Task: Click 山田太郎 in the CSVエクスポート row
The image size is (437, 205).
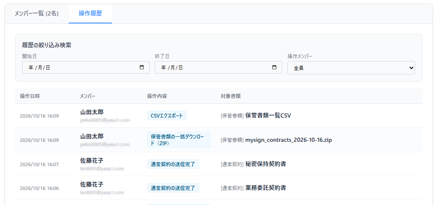Action: (x=92, y=112)
